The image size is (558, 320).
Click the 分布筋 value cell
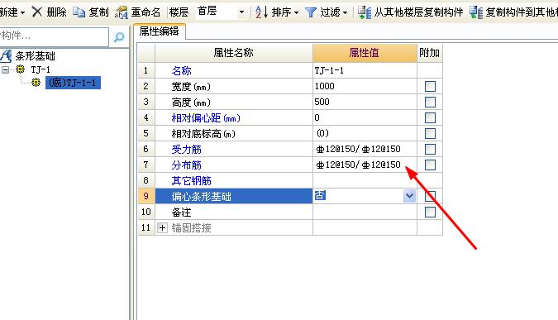coord(365,165)
